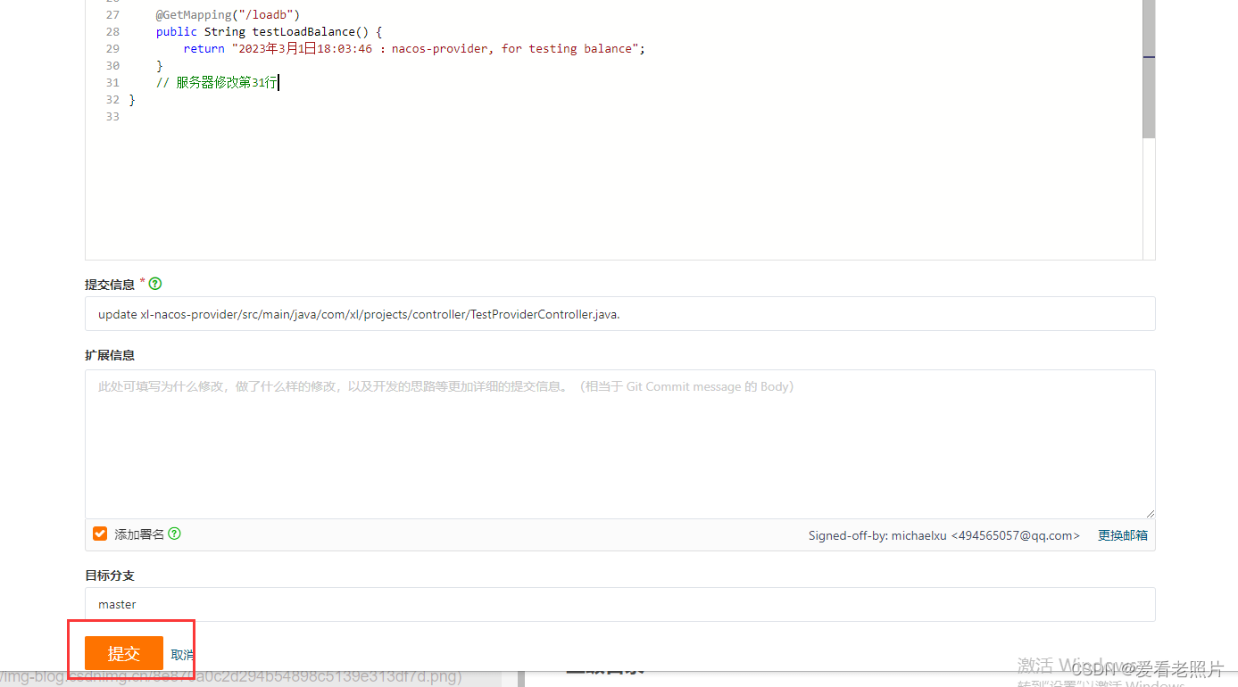Click line 29 return statement text
The image size is (1238, 687).
pyautogui.click(x=414, y=49)
